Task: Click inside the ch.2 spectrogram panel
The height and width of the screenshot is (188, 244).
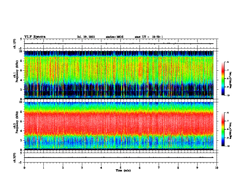Action: tap(119, 126)
